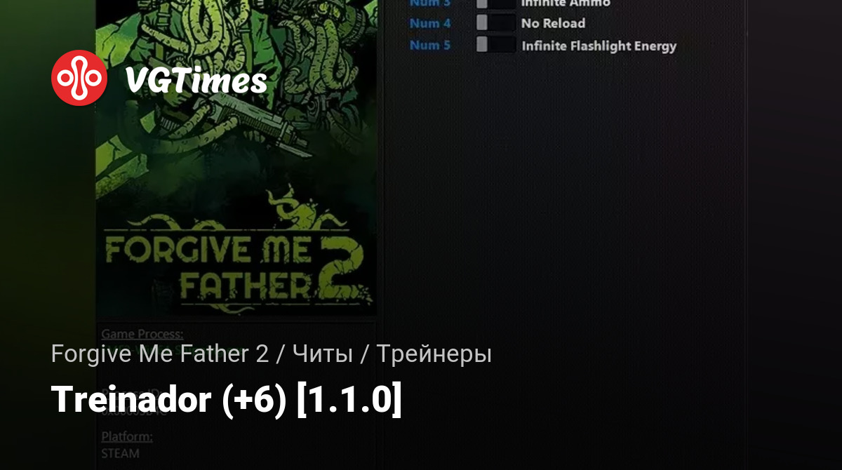This screenshot has height=470, width=842.
Task: Click the red VGTimes logo icon
Action: (79, 77)
